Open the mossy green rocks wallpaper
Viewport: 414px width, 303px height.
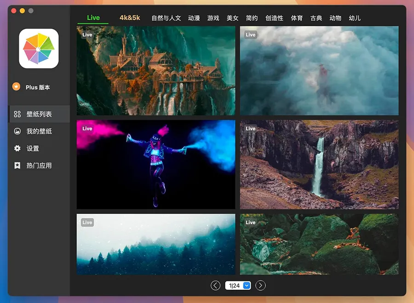319,244
